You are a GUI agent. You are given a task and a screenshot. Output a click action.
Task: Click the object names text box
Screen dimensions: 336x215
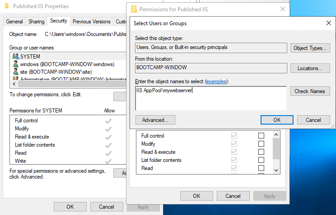(211, 99)
